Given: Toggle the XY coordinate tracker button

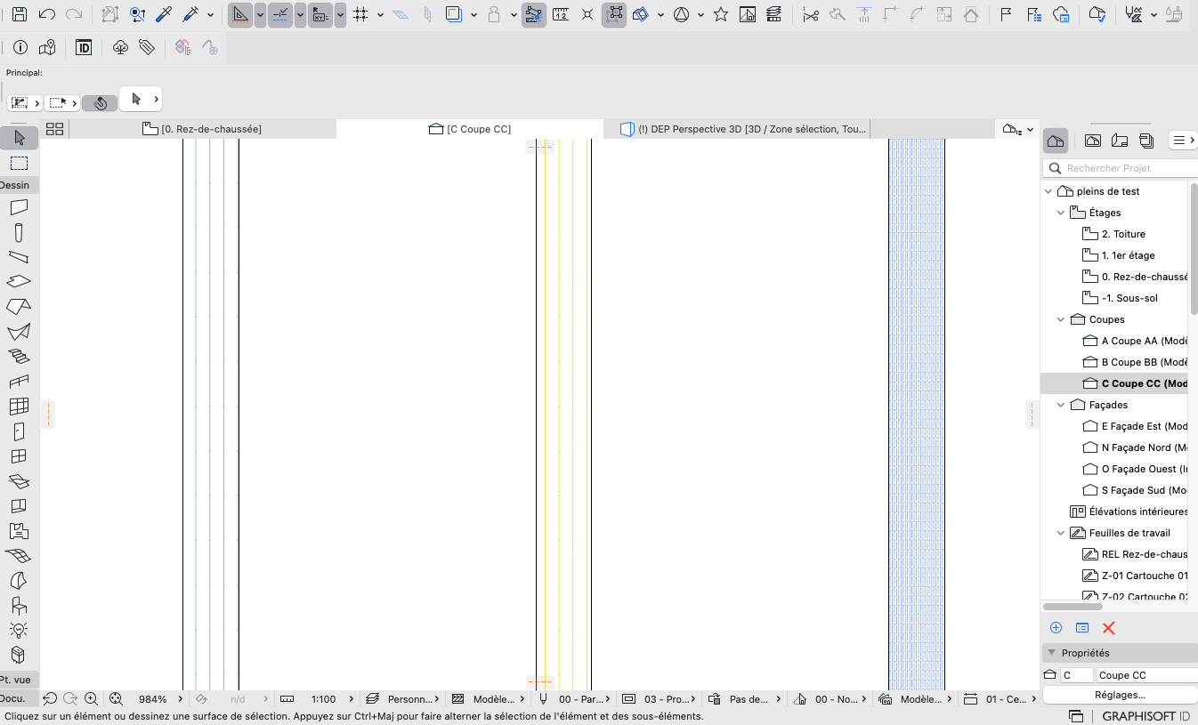Looking at the screenshot, I should [320, 14].
